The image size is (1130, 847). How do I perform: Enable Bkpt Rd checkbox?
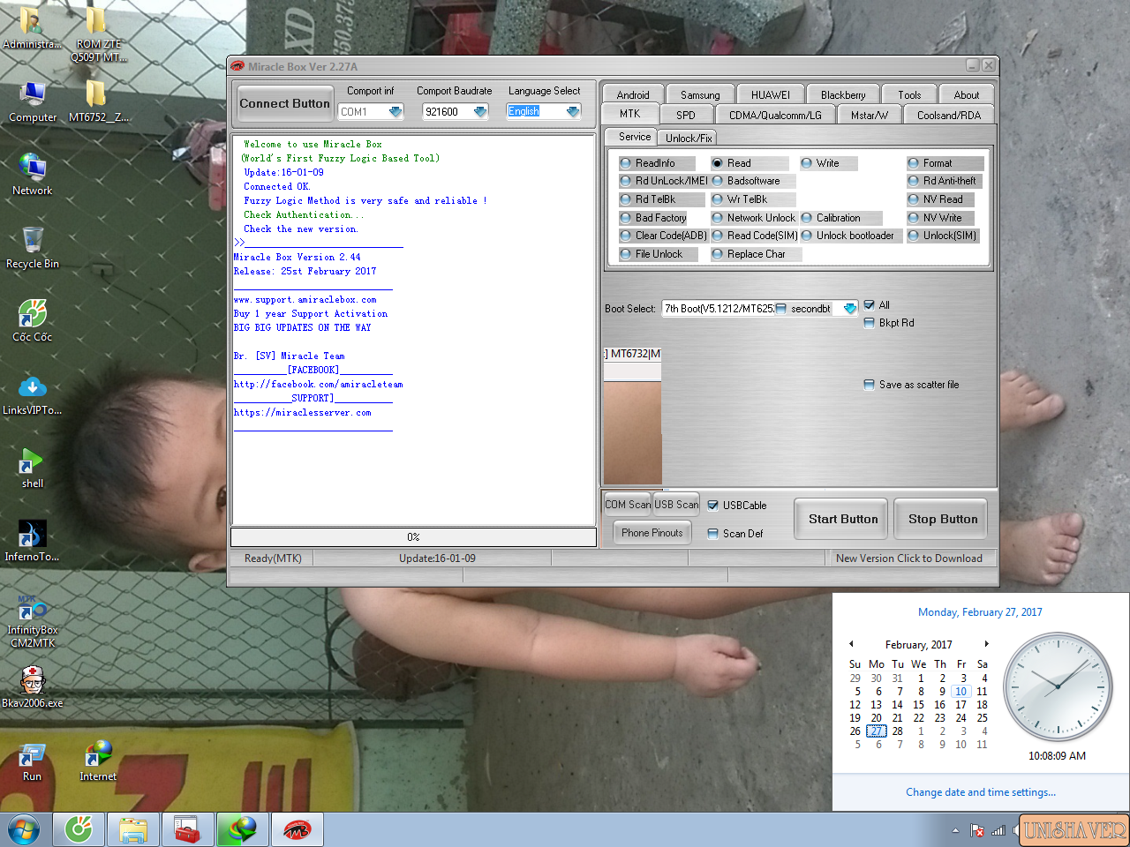click(x=869, y=323)
